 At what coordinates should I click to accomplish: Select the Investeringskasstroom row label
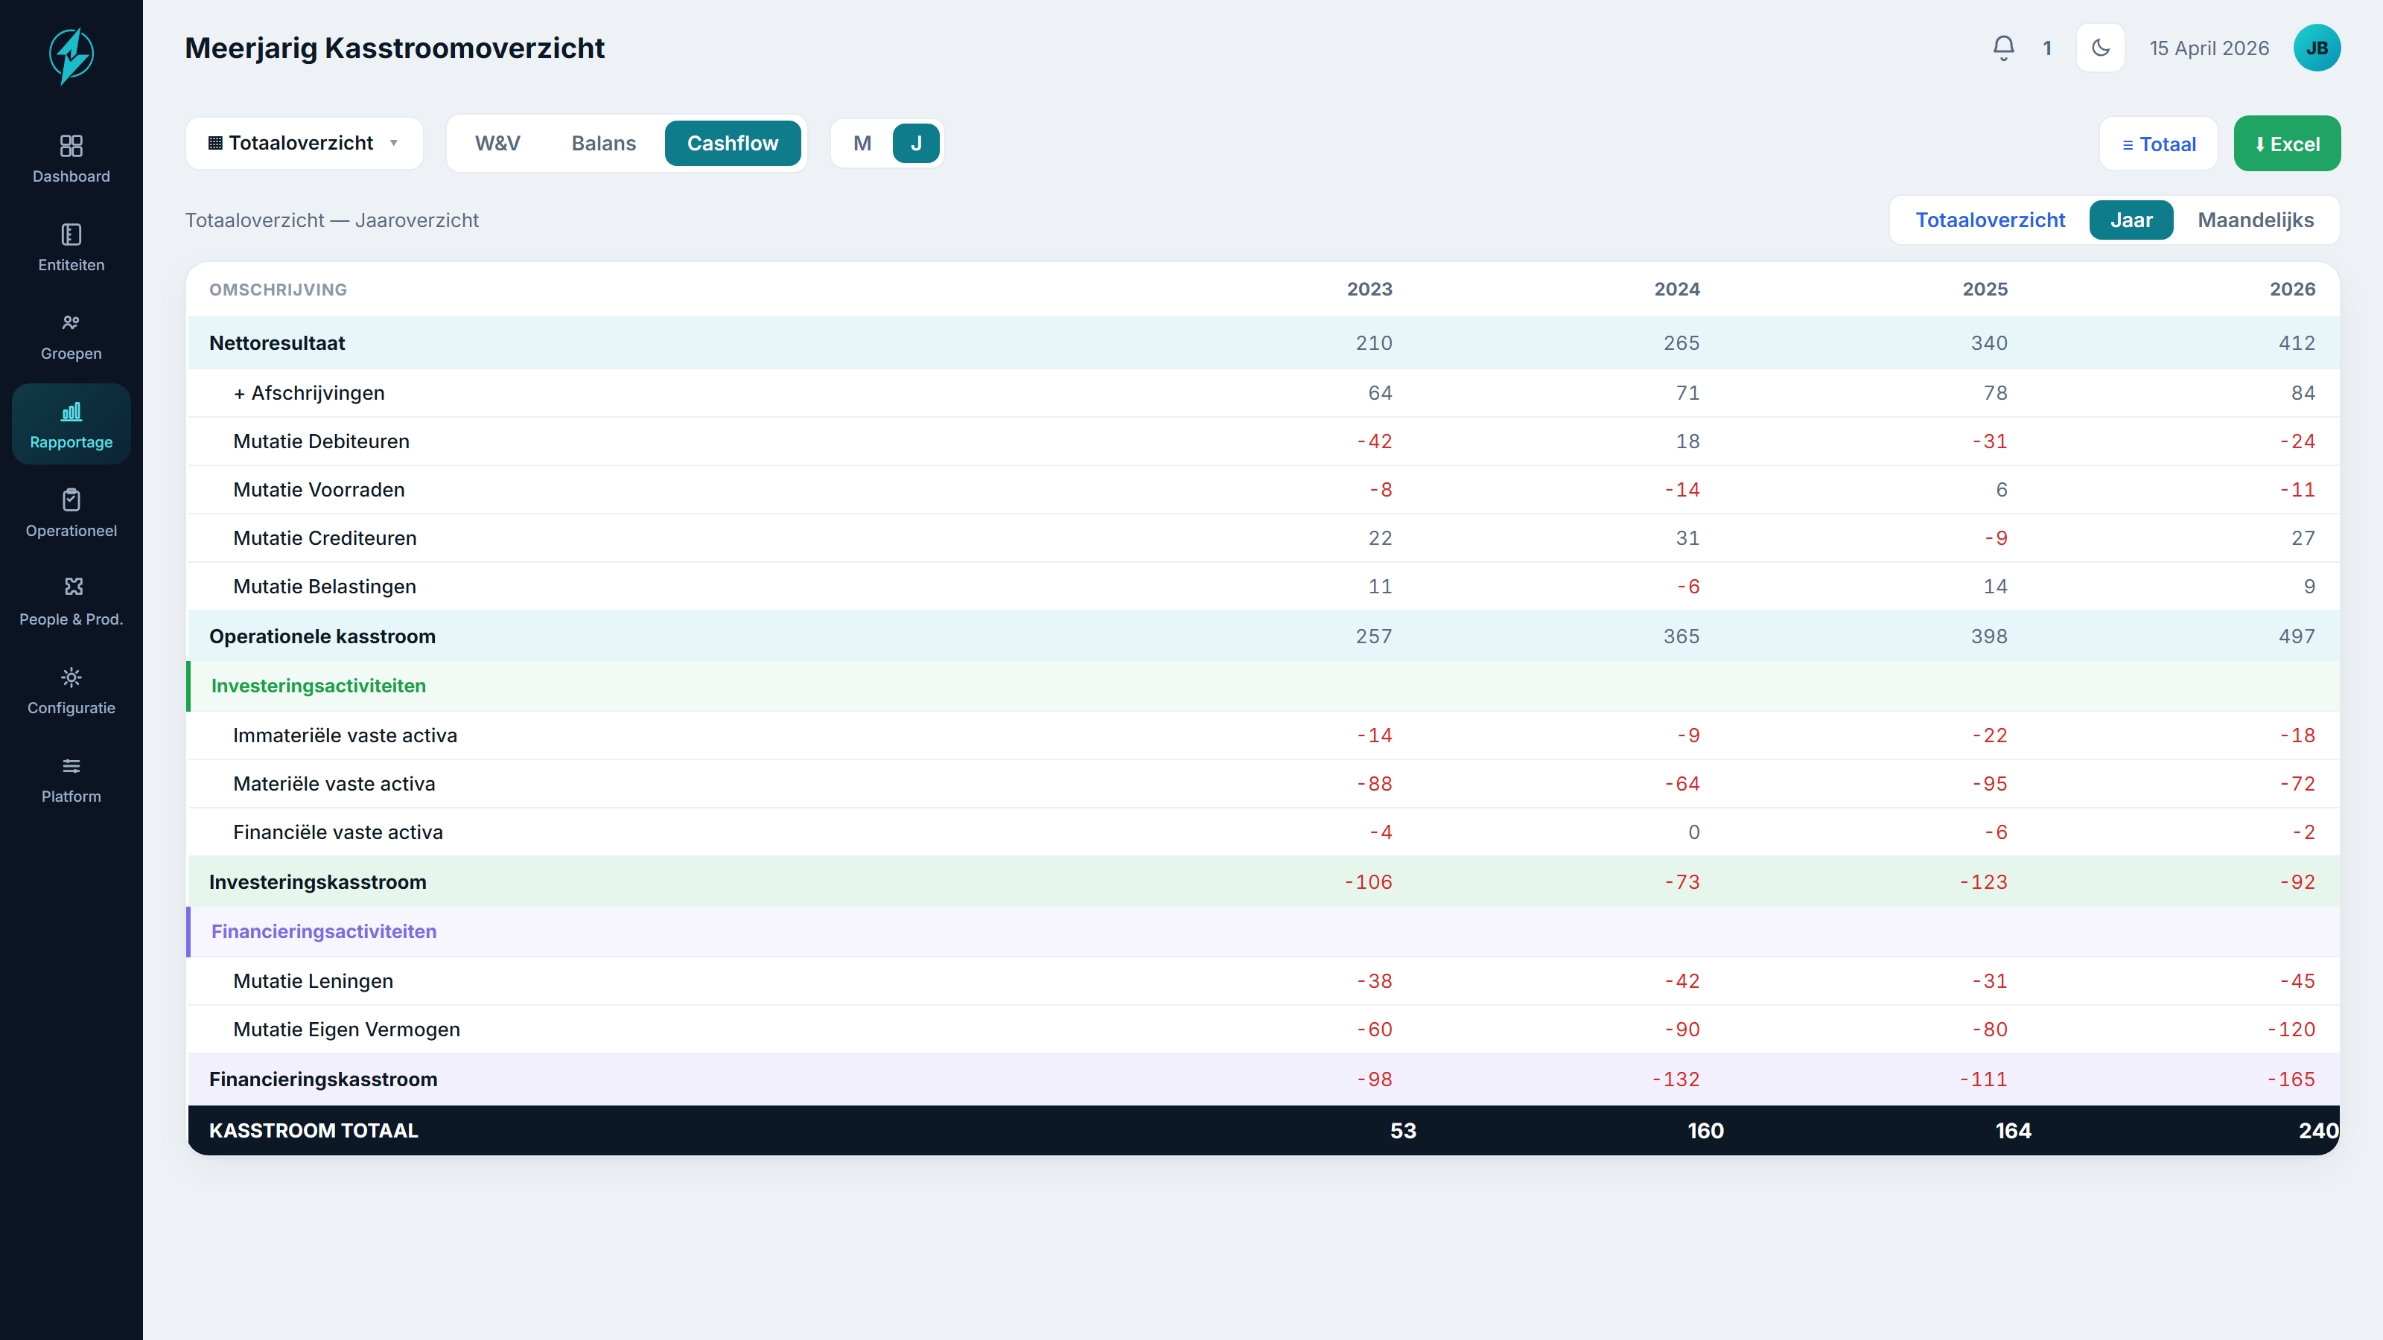[x=317, y=882]
